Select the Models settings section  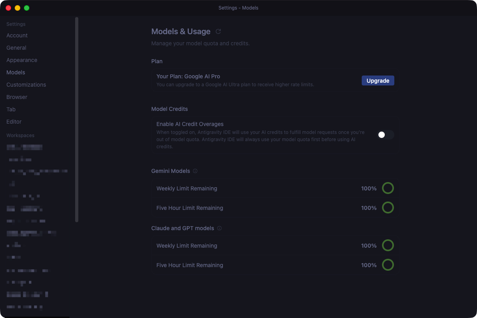16,72
